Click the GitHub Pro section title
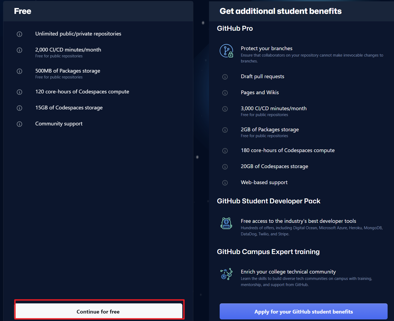This screenshot has height=321, width=394. 235,28
